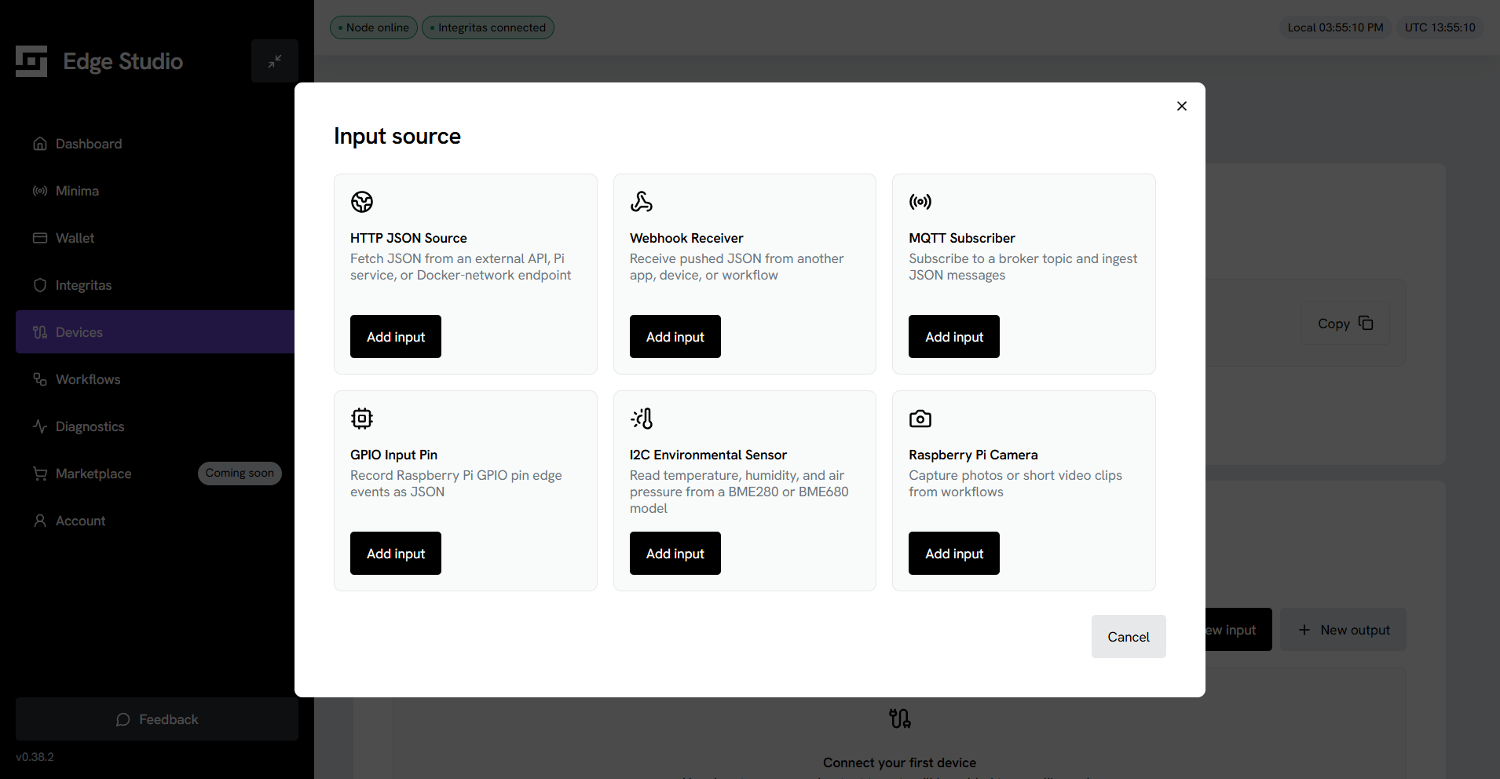Click the Edge Studio logo icon
This screenshot has width=1500, height=779.
coord(31,61)
